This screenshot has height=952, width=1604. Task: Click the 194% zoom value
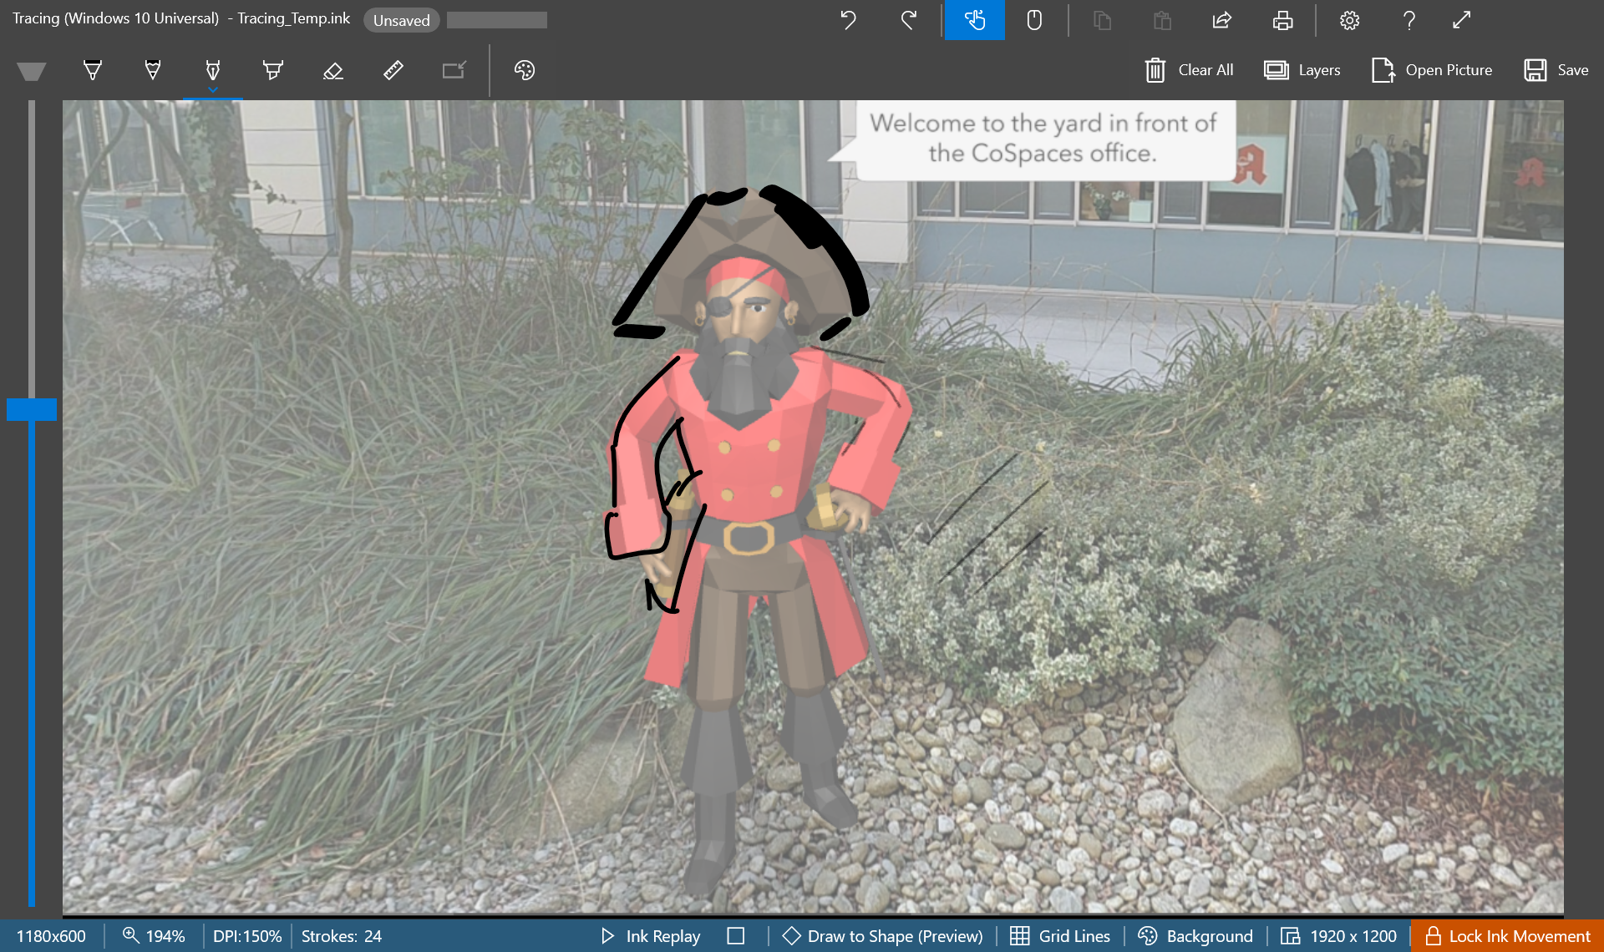click(x=165, y=936)
